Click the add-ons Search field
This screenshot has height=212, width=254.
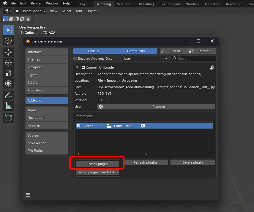point(193,58)
